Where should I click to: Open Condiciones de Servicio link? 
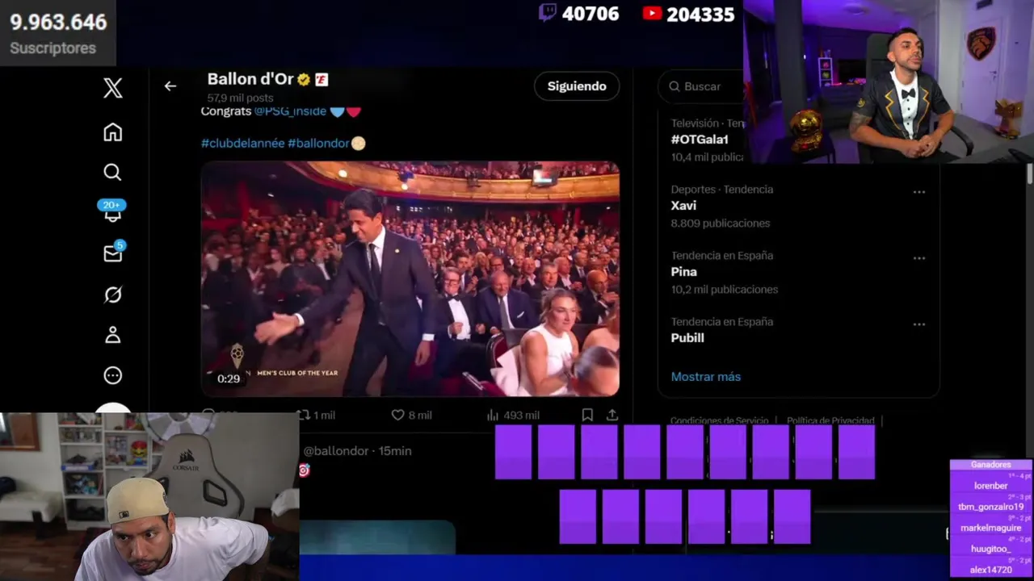click(719, 420)
